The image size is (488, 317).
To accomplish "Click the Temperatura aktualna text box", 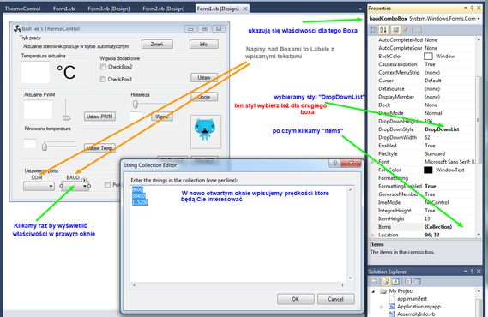I will [x=35, y=72].
